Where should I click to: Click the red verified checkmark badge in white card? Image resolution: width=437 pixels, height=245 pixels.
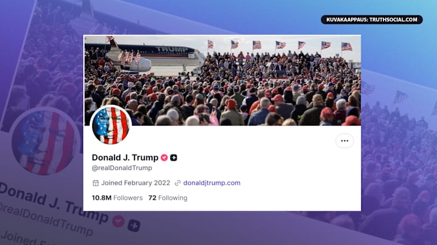pyautogui.click(x=164, y=157)
